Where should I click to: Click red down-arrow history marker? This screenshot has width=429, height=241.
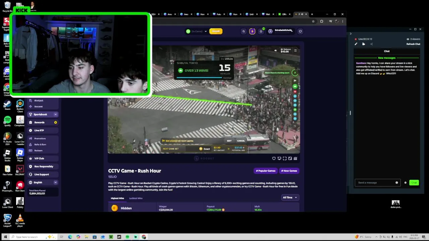[295, 92]
